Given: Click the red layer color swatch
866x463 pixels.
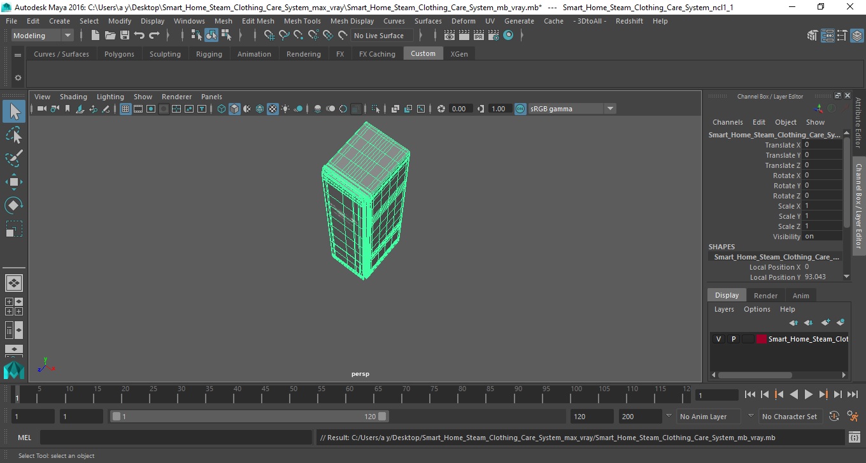Looking at the screenshot, I should [762, 339].
